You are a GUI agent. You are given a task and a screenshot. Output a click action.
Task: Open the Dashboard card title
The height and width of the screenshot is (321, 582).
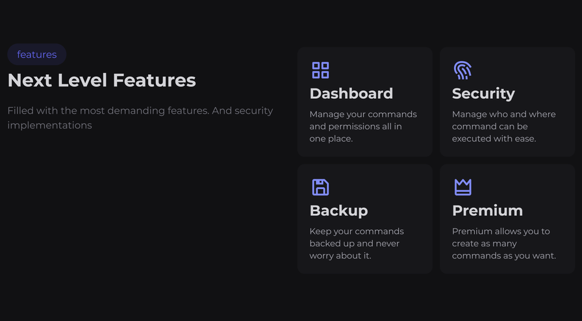351,94
